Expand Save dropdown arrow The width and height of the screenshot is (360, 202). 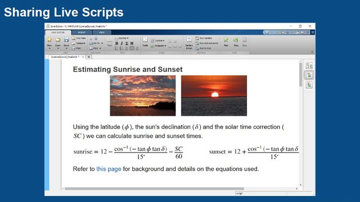pos(66,48)
